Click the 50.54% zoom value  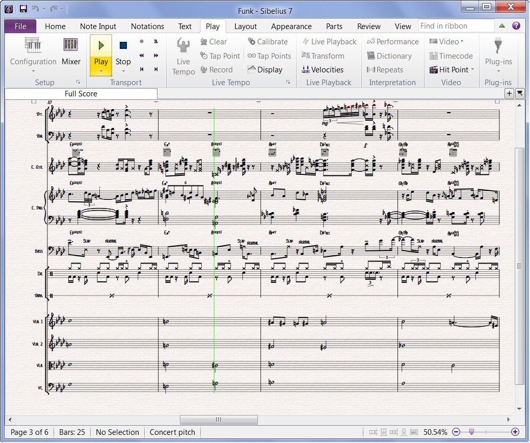[x=435, y=432]
